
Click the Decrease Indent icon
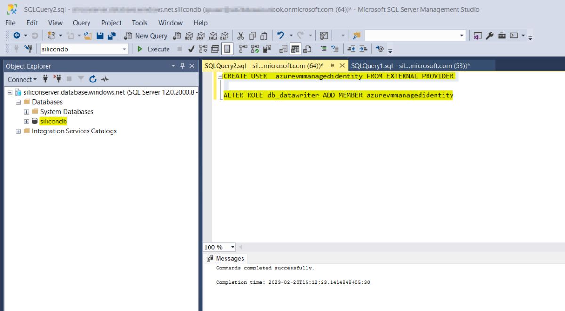tap(352, 49)
